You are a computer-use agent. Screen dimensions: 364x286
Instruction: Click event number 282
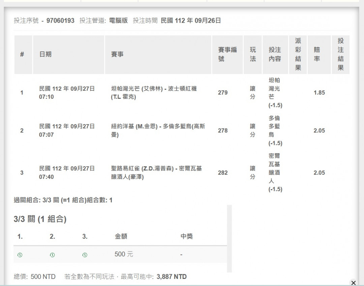click(x=223, y=172)
